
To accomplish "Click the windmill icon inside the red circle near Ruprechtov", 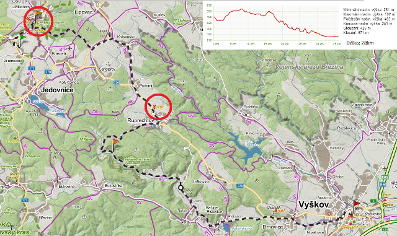I will (154, 107).
